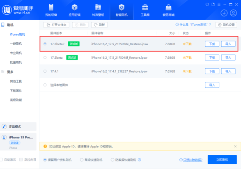Select 批量刷机 in sidebar
Screen dimensions: 241x170
16,62
